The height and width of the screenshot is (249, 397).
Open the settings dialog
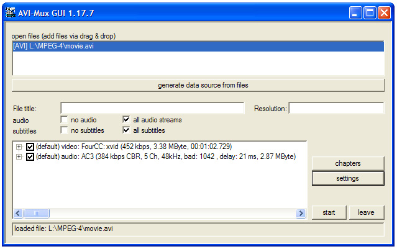point(348,178)
